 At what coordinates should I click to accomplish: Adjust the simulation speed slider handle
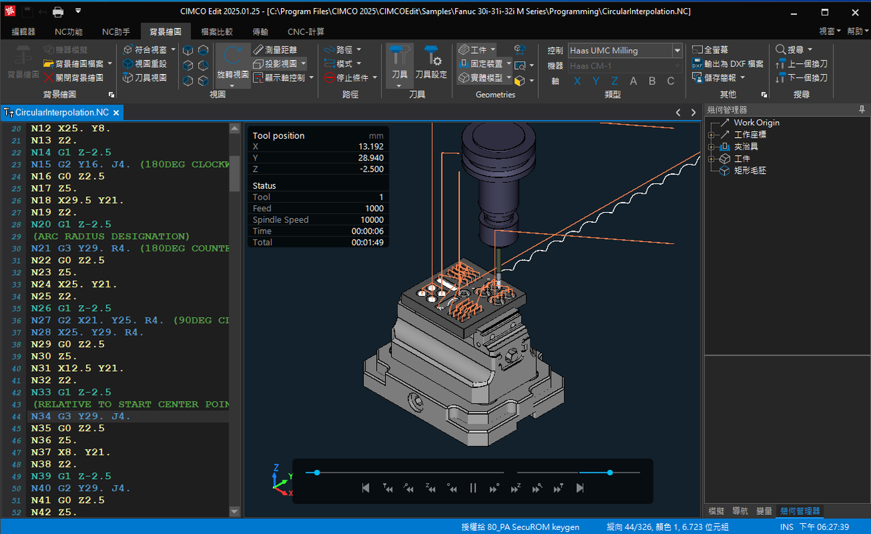click(x=610, y=472)
